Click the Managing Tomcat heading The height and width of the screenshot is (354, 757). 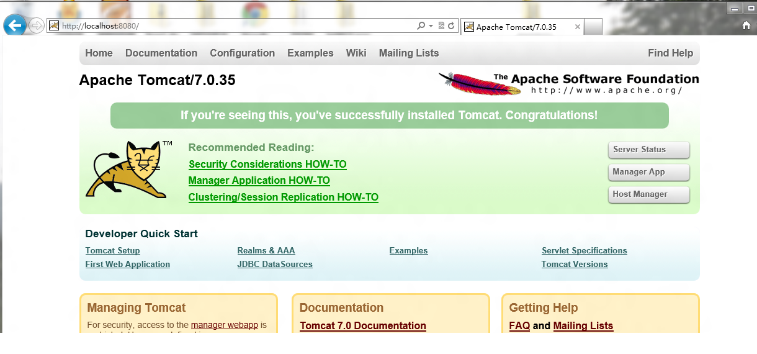137,308
